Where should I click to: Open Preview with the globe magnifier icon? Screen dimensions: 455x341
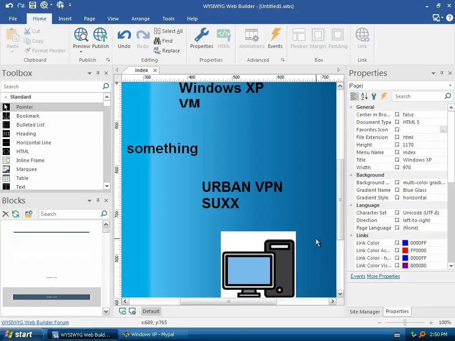(81, 35)
